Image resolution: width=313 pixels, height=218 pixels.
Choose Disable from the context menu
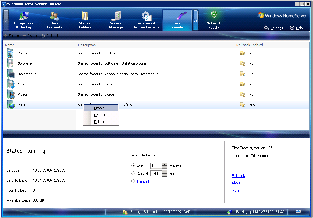pos(101,115)
